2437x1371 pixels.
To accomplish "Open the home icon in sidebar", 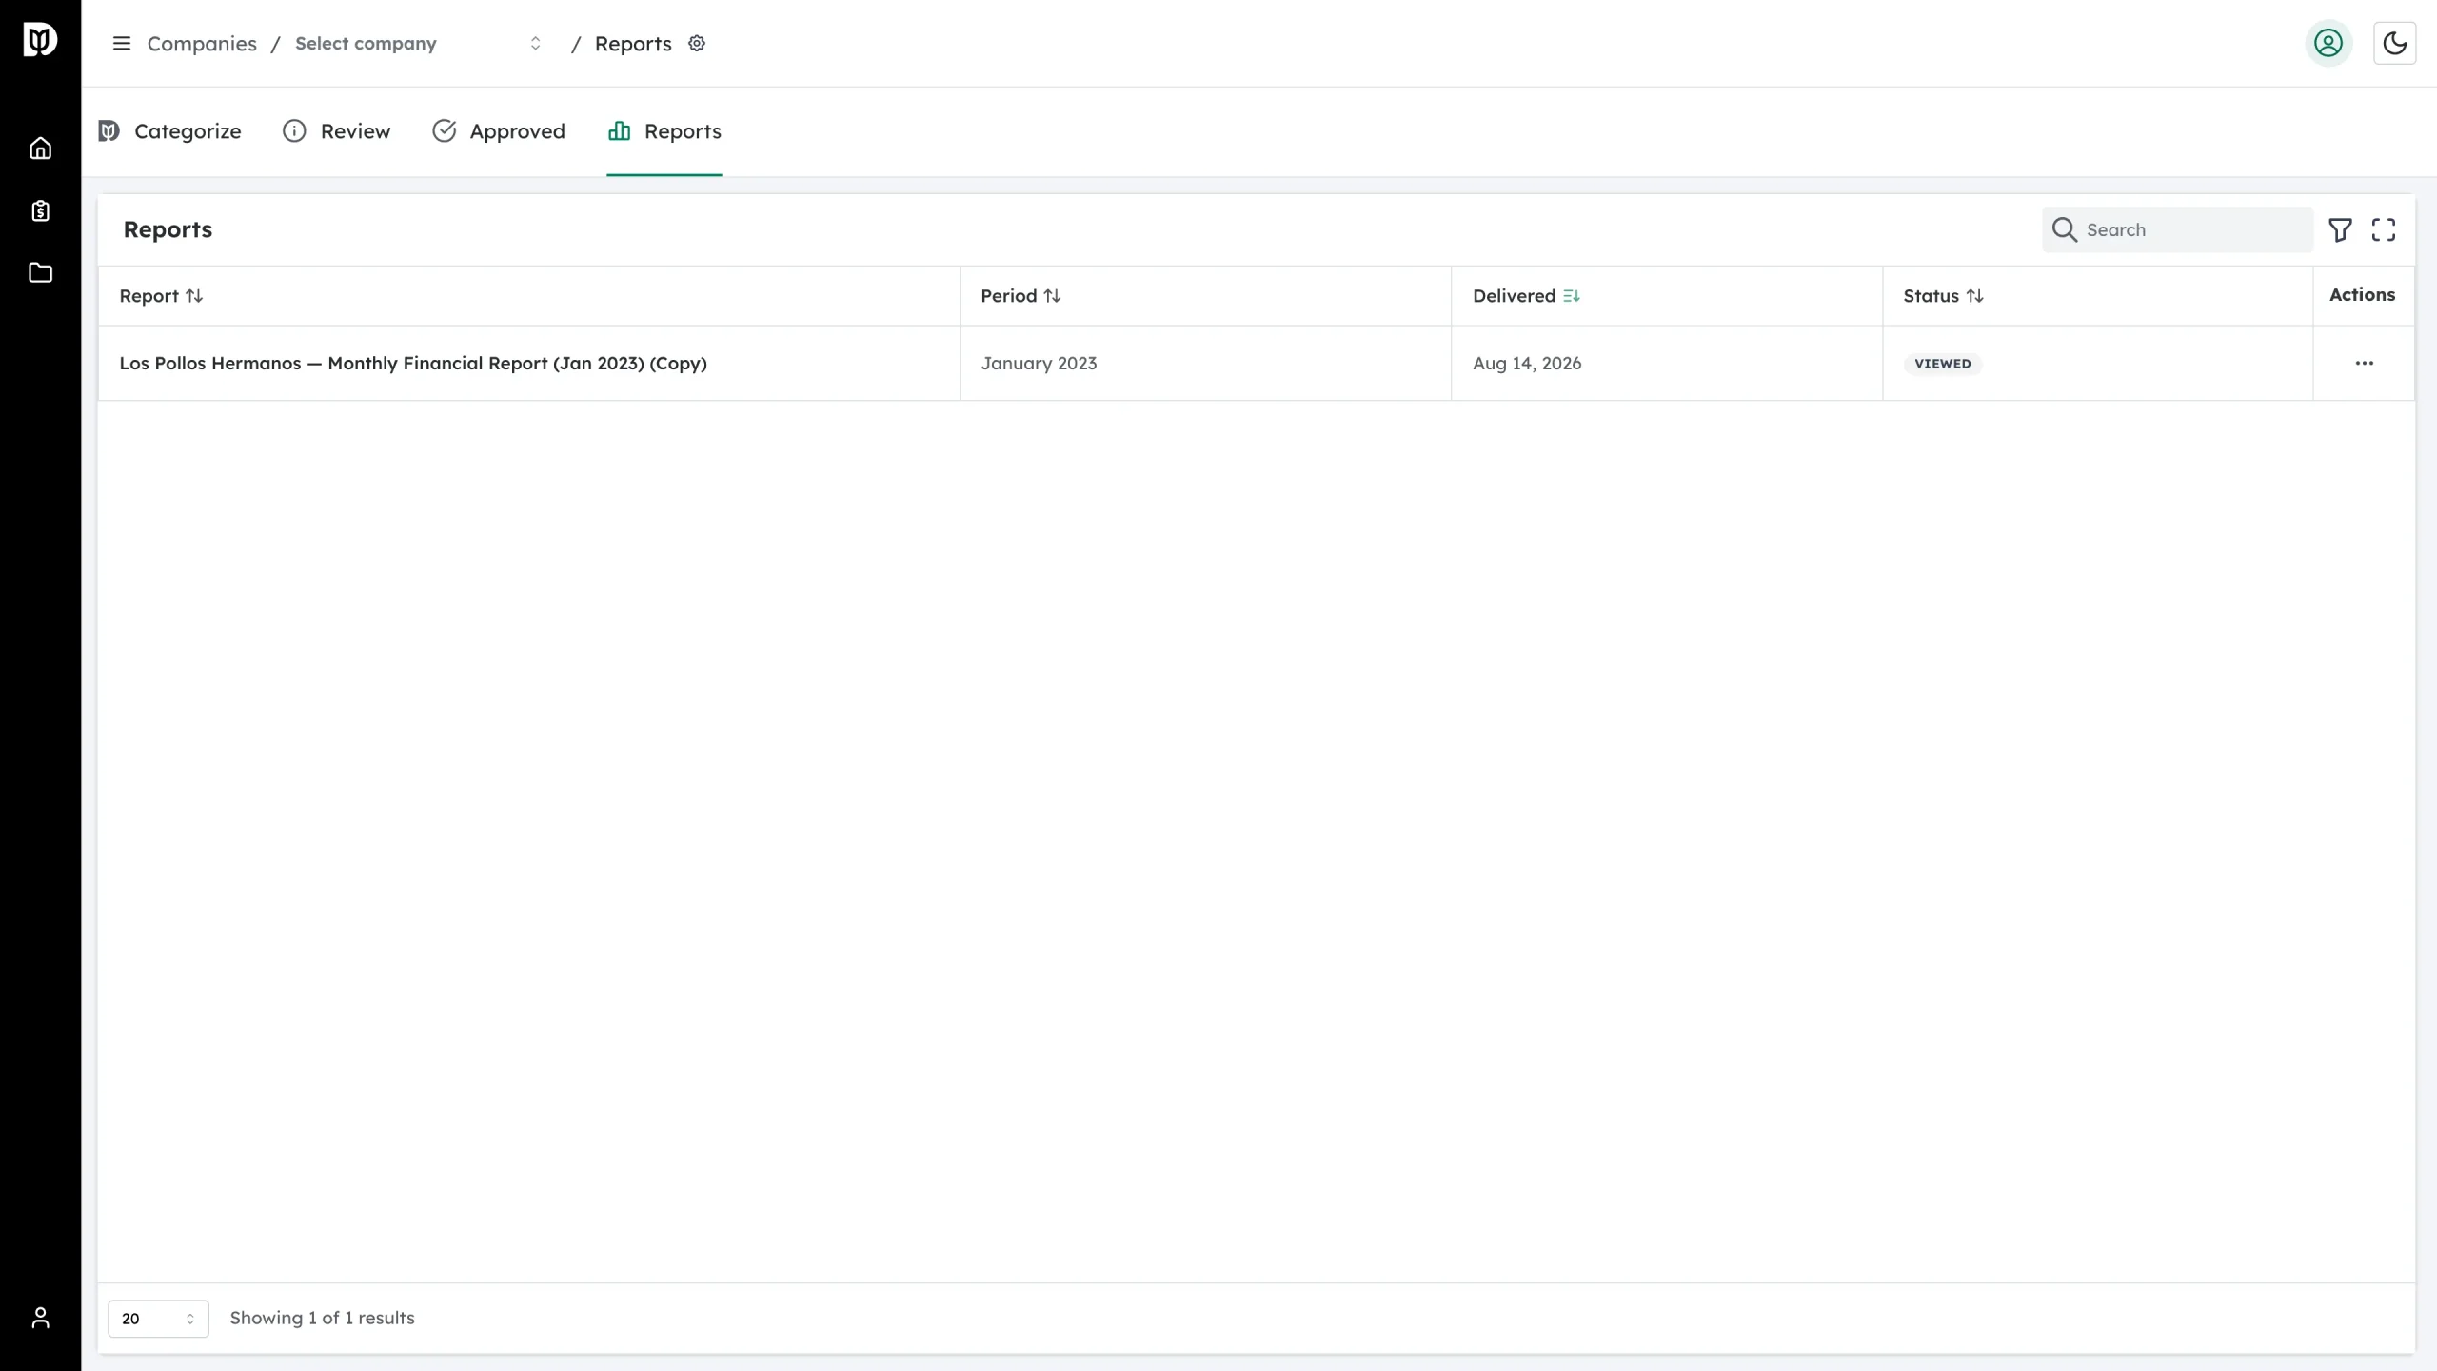I will click(40, 149).
